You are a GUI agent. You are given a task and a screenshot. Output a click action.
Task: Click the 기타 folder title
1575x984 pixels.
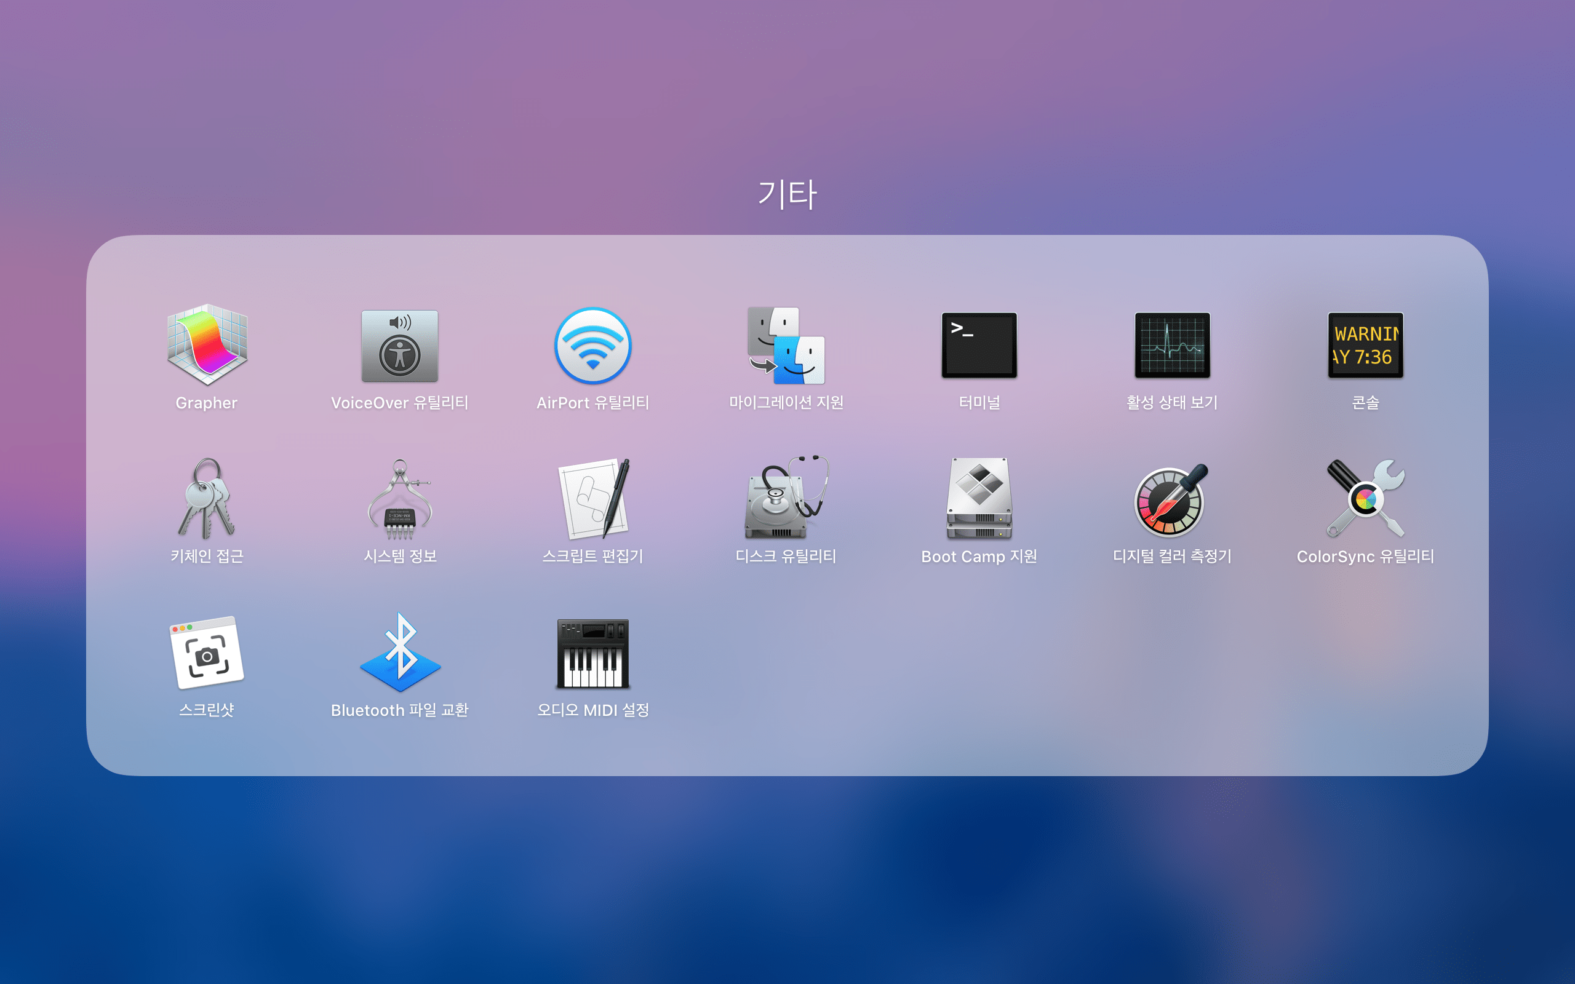pos(787,194)
